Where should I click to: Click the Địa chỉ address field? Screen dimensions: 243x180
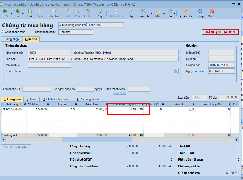[x=103, y=59]
